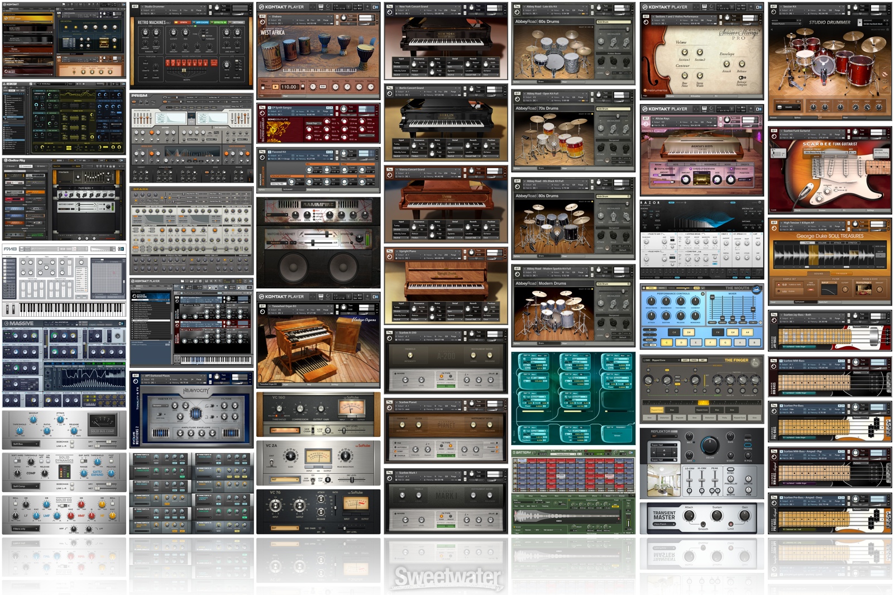Select the Rammfire cabinet volume knob
This screenshot has height=595, width=894.
359,238
